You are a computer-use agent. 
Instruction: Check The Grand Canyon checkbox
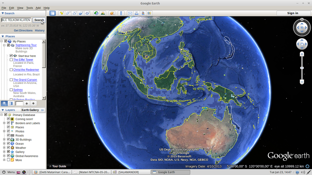click(11, 80)
